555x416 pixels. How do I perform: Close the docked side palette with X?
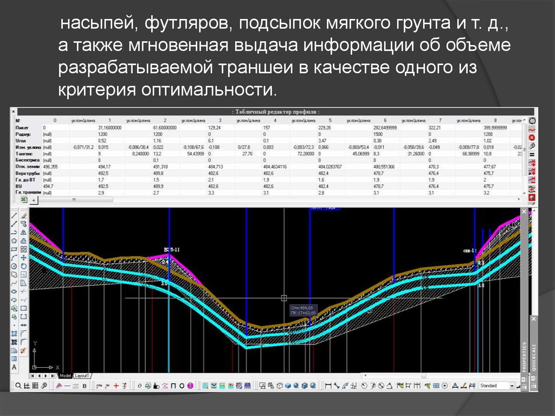pos(524,212)
